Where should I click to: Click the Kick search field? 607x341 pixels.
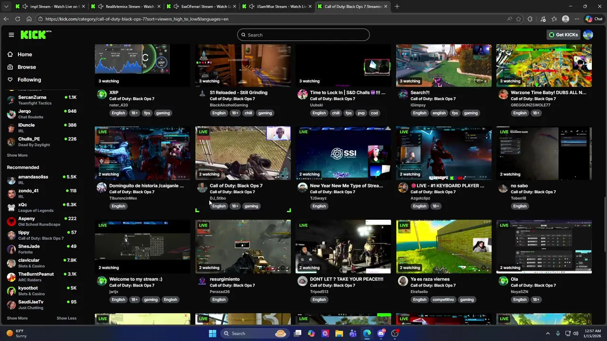point(303,35)
